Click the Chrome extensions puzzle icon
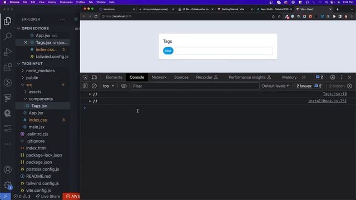 [334, 16]
